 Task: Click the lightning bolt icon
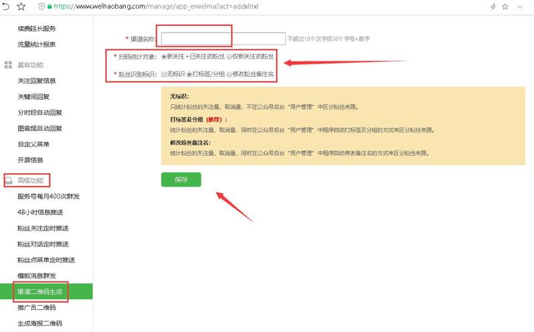coord(493,7)
